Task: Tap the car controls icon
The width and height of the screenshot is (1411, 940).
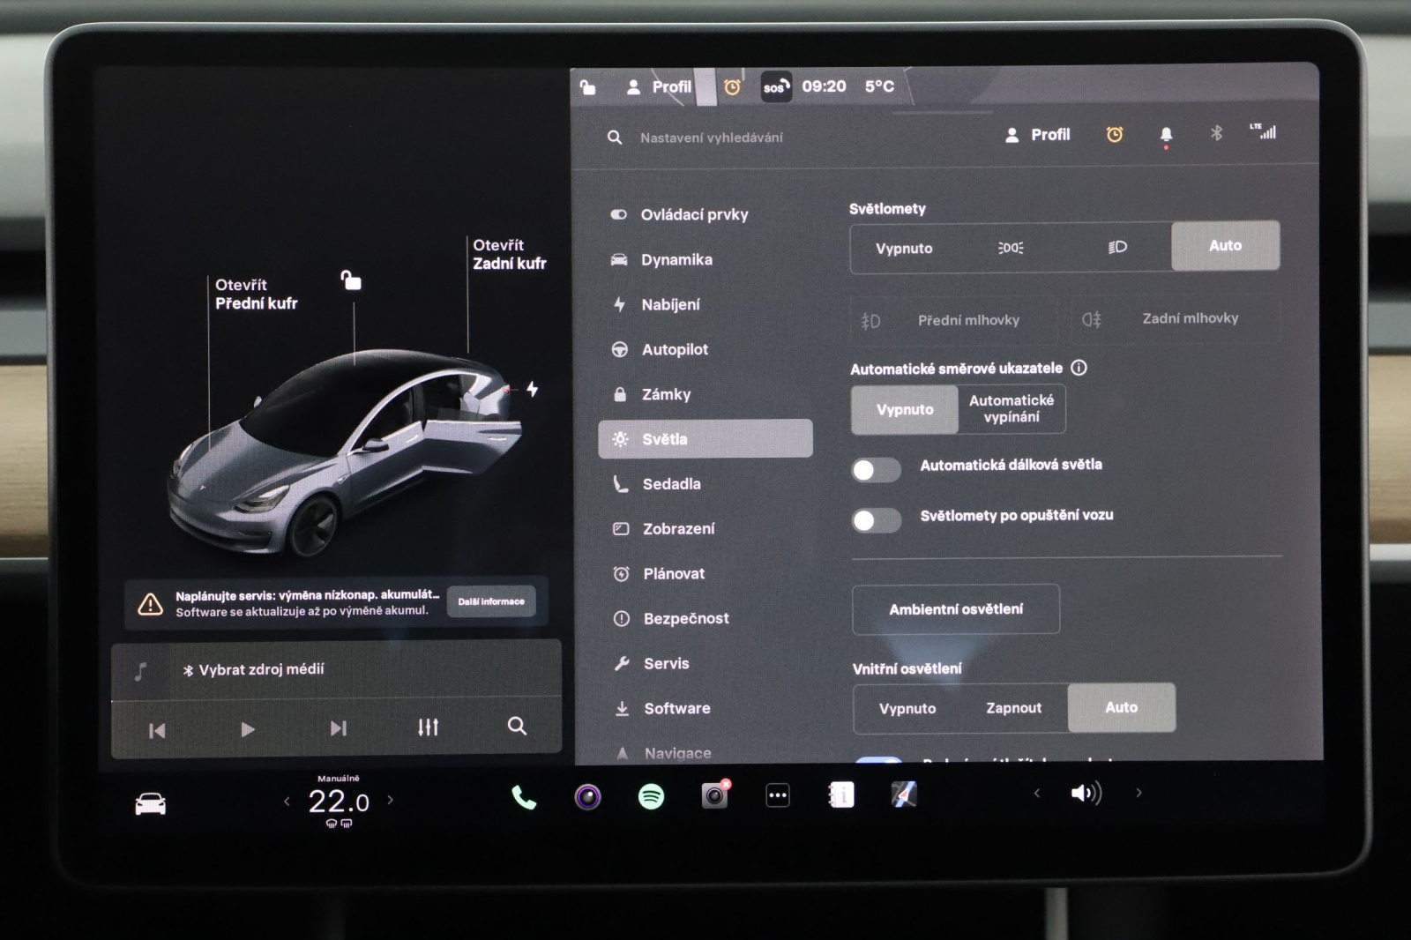Action: (151, 804)
